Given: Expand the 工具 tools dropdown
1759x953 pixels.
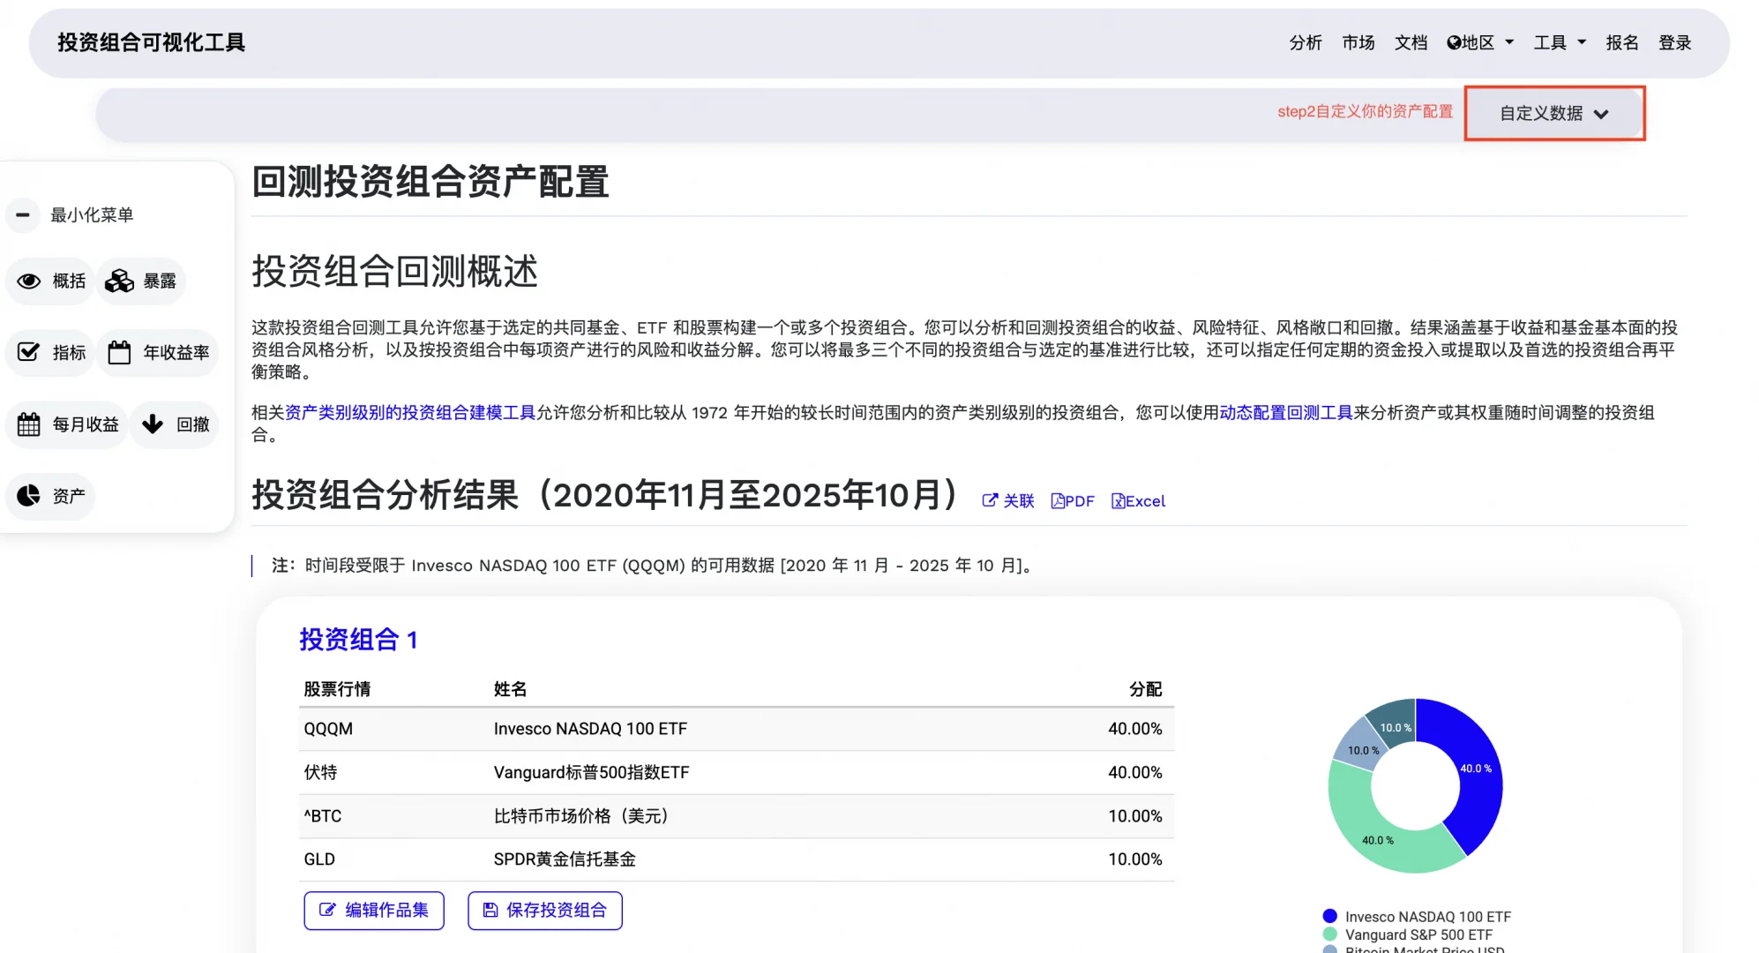Looking at the screenshot, I should [x=1558, y=41].
